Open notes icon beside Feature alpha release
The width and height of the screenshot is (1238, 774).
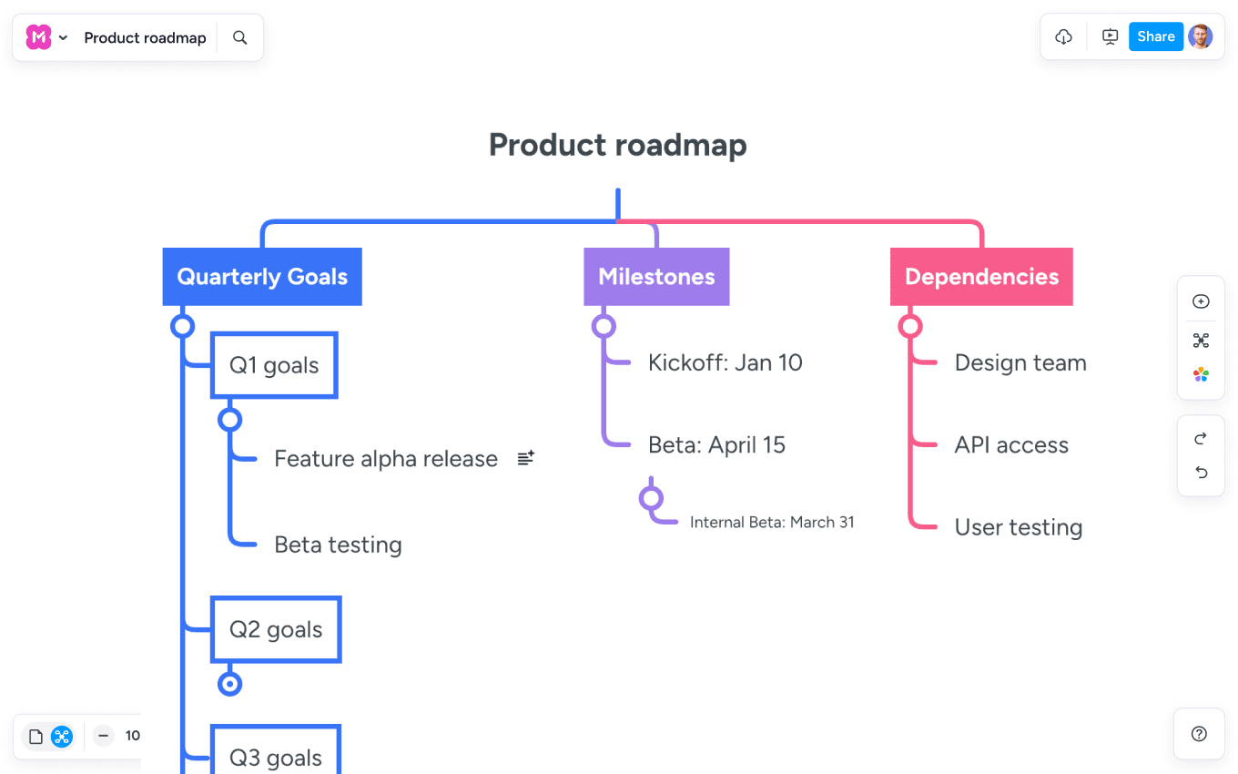(x=525, y=458)
